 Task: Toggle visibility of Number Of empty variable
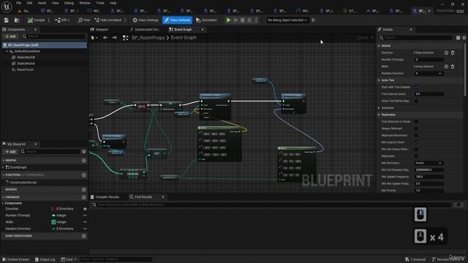[85, 216]
